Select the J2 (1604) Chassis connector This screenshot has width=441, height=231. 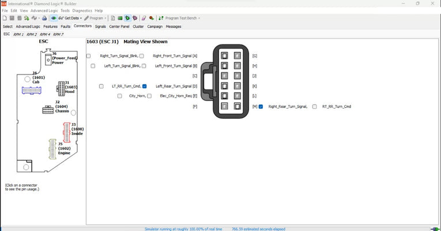tap(48, 110)
